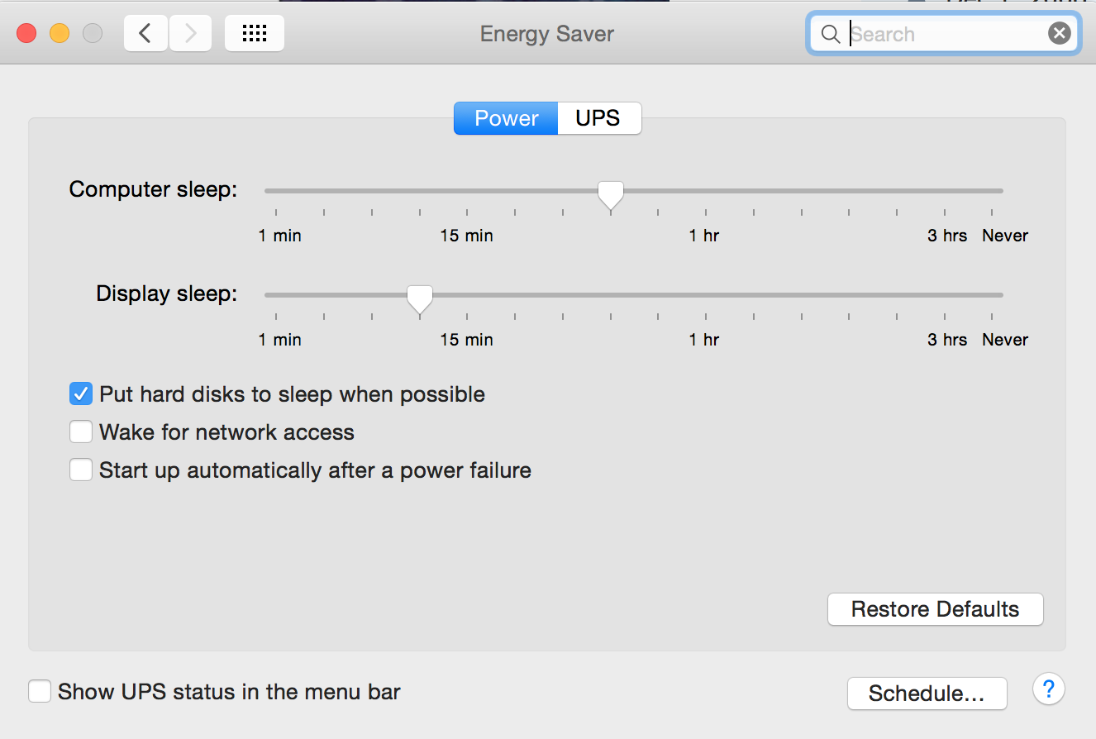Enable Start up automatically after a power failure
1096x739 pixels.
coord(80,470)
